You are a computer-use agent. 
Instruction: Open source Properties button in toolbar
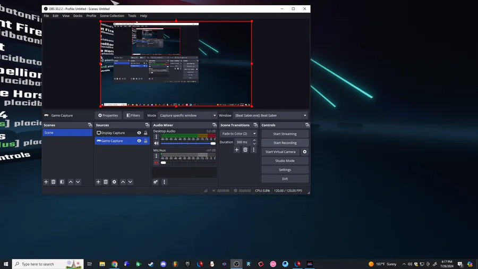[108, 115]
